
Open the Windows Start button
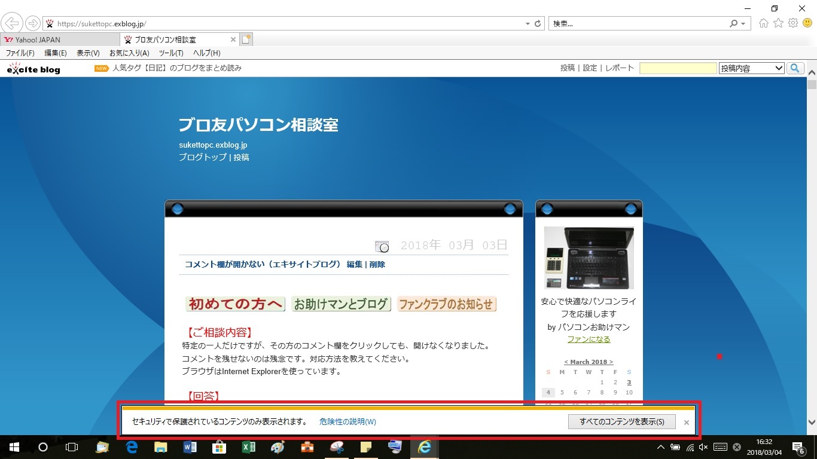[14, 447]
